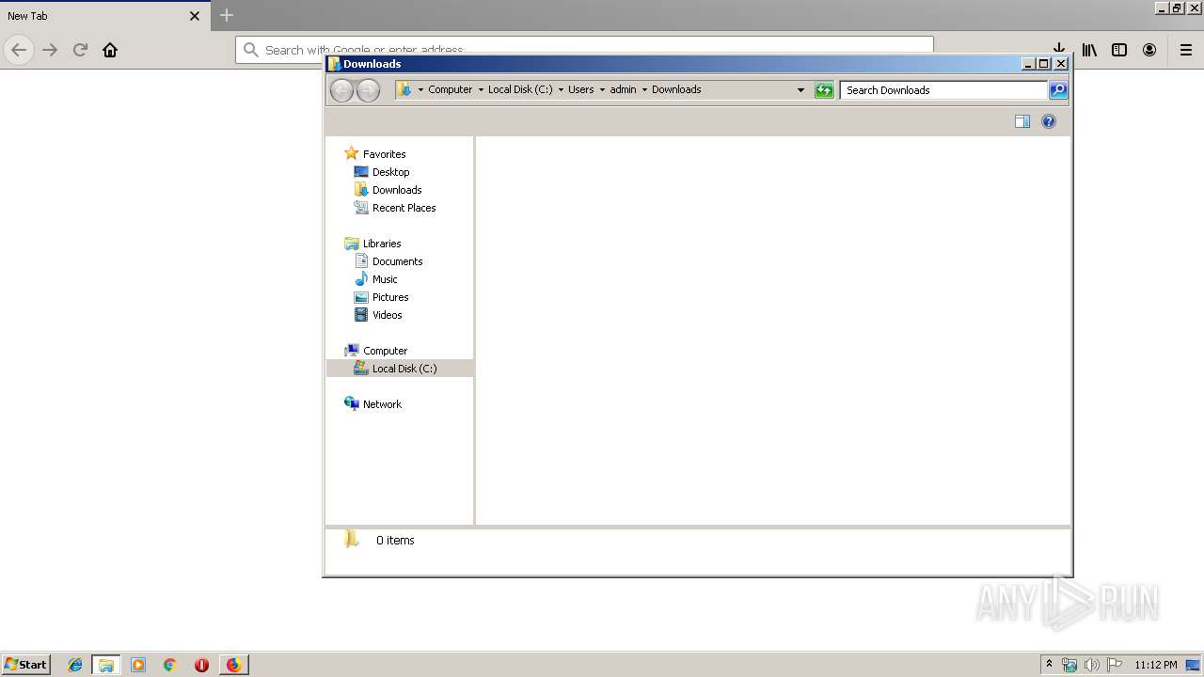Open Firefox account icon
The image size is (1204, 677).
(1149, 50)
